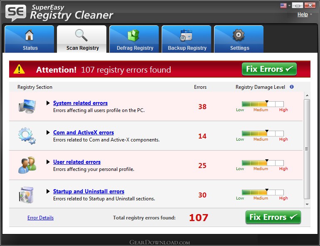
Task: Open System related errors link
Action: (x=80, y=103)
